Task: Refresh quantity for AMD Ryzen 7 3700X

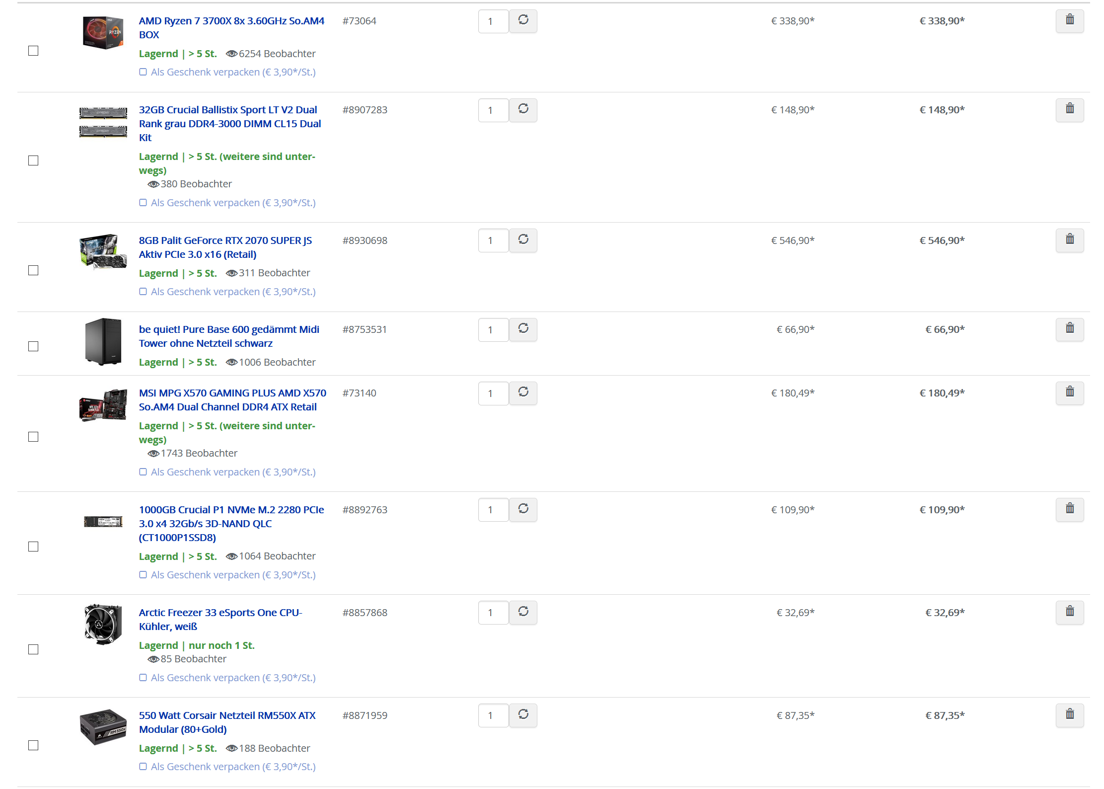Action: [523, 21]
